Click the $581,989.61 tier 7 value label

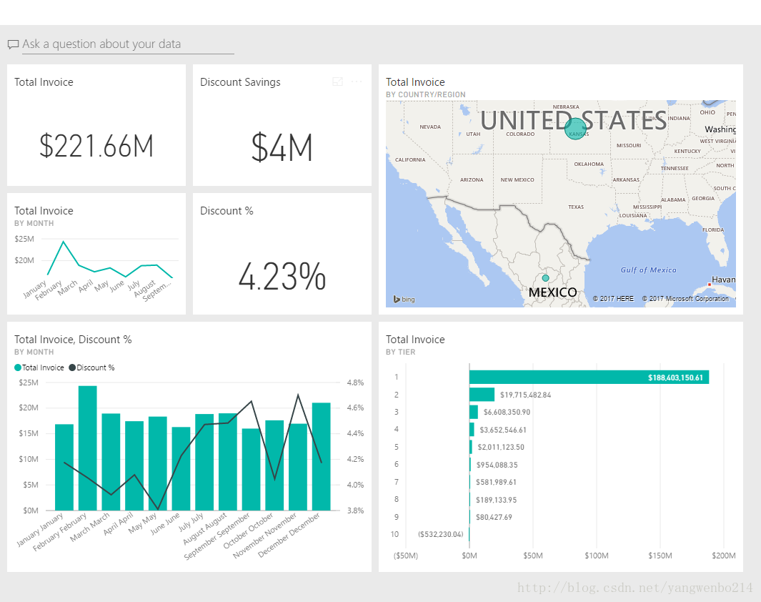point(496,482)
